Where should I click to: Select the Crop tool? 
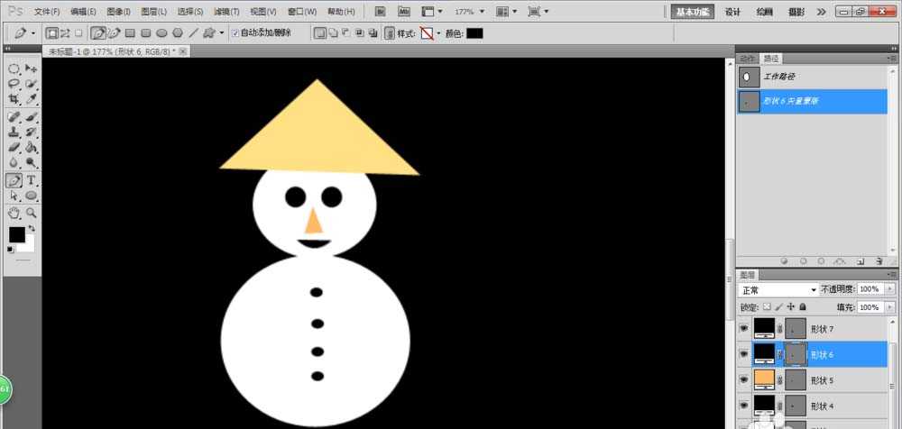(14, 98)
